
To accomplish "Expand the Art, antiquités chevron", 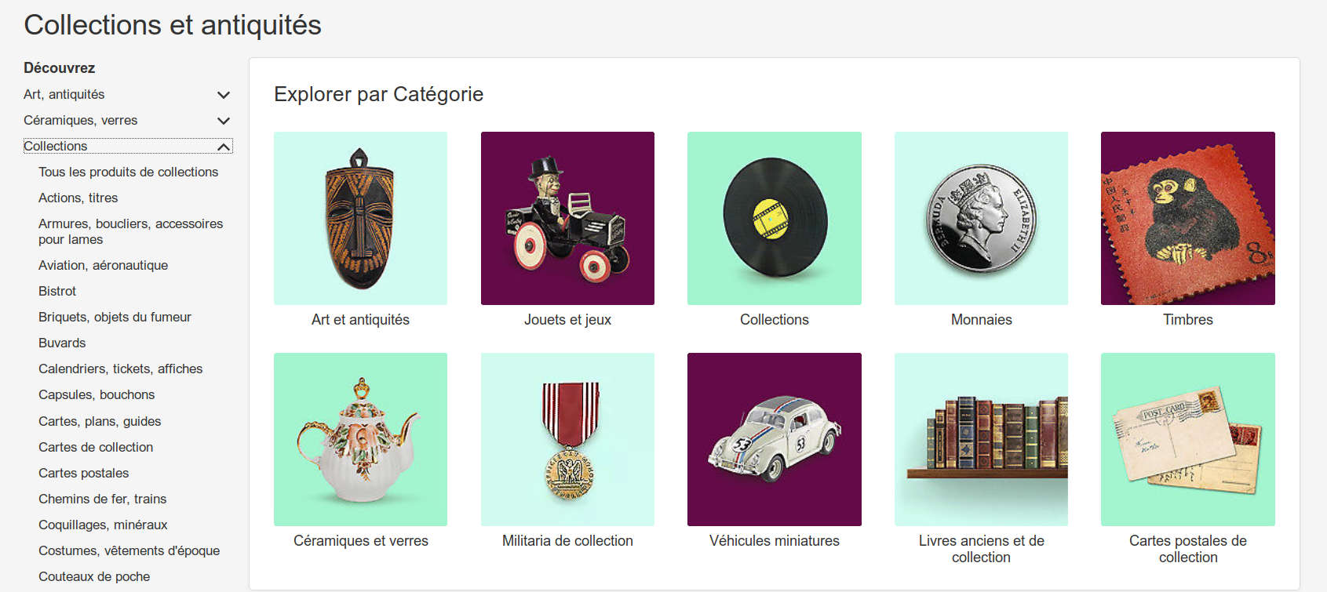I will [224, 95].
